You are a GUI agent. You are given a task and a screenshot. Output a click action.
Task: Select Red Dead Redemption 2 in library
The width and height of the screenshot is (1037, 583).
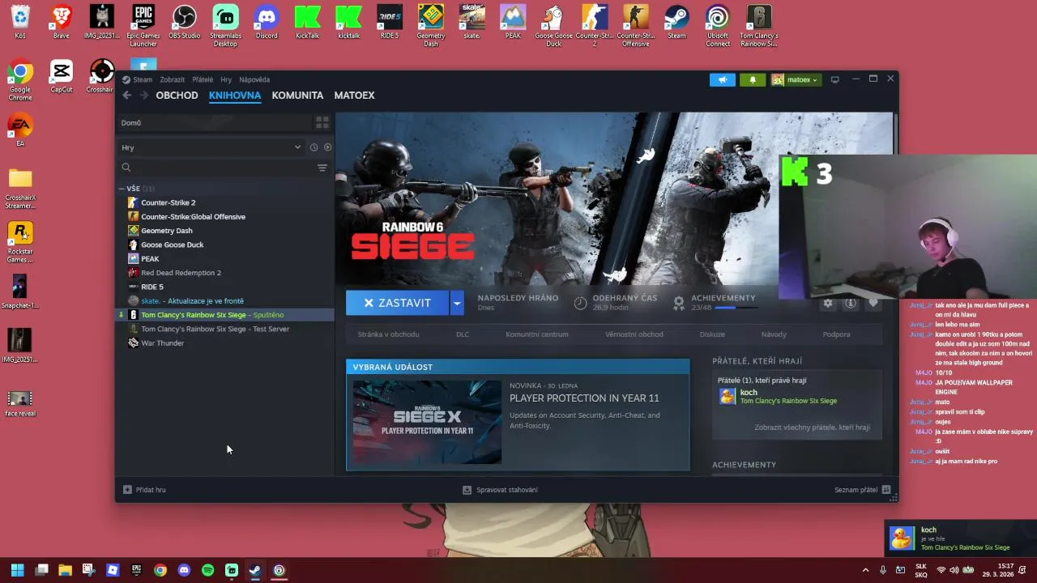(225, 273)
